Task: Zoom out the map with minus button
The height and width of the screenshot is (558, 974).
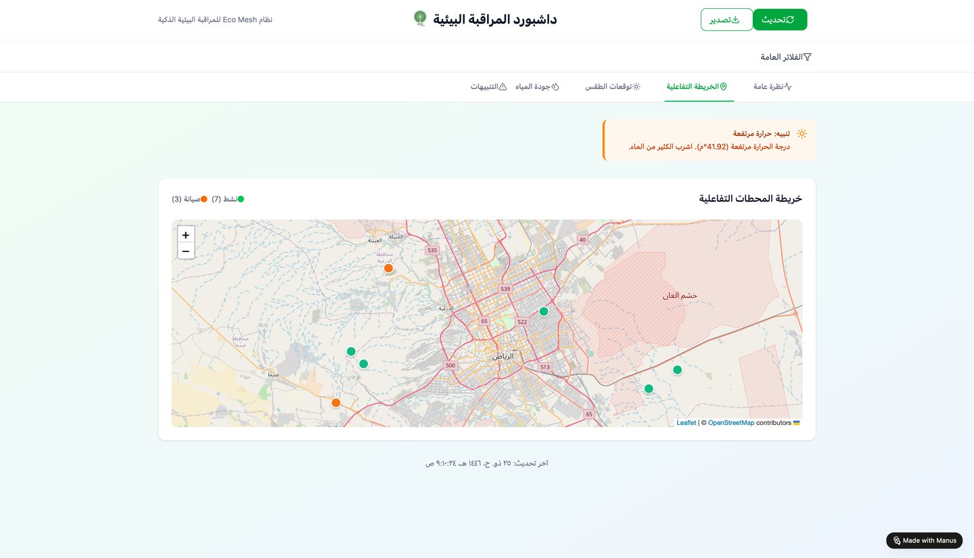Action: point(185,251)
